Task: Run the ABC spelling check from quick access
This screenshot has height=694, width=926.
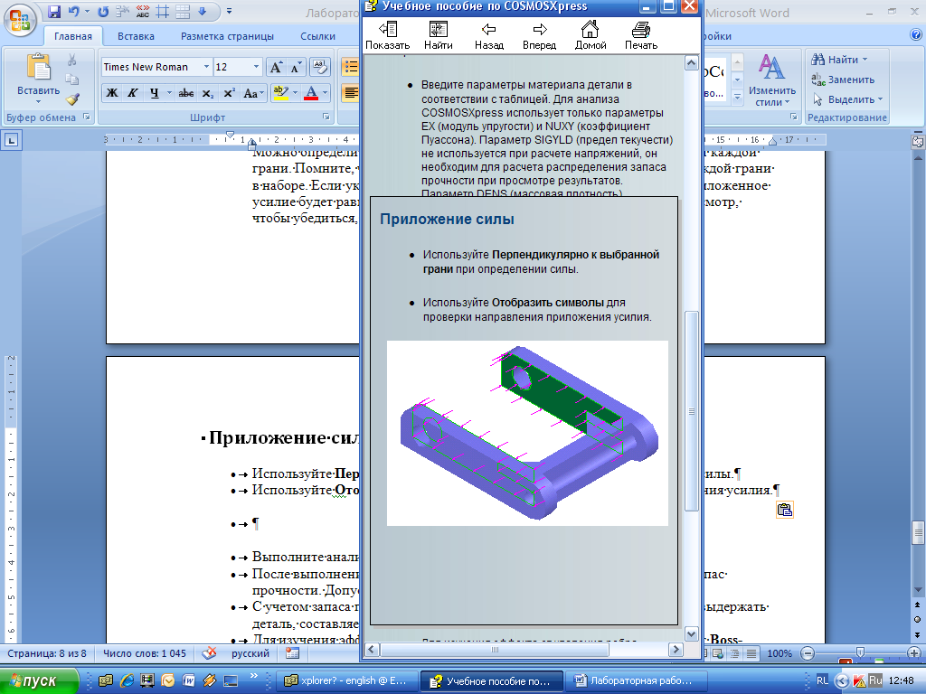Action: click(x=142, y=11)
